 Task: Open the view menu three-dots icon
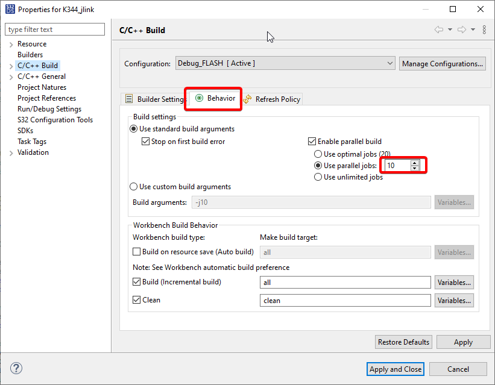[484, 30]
